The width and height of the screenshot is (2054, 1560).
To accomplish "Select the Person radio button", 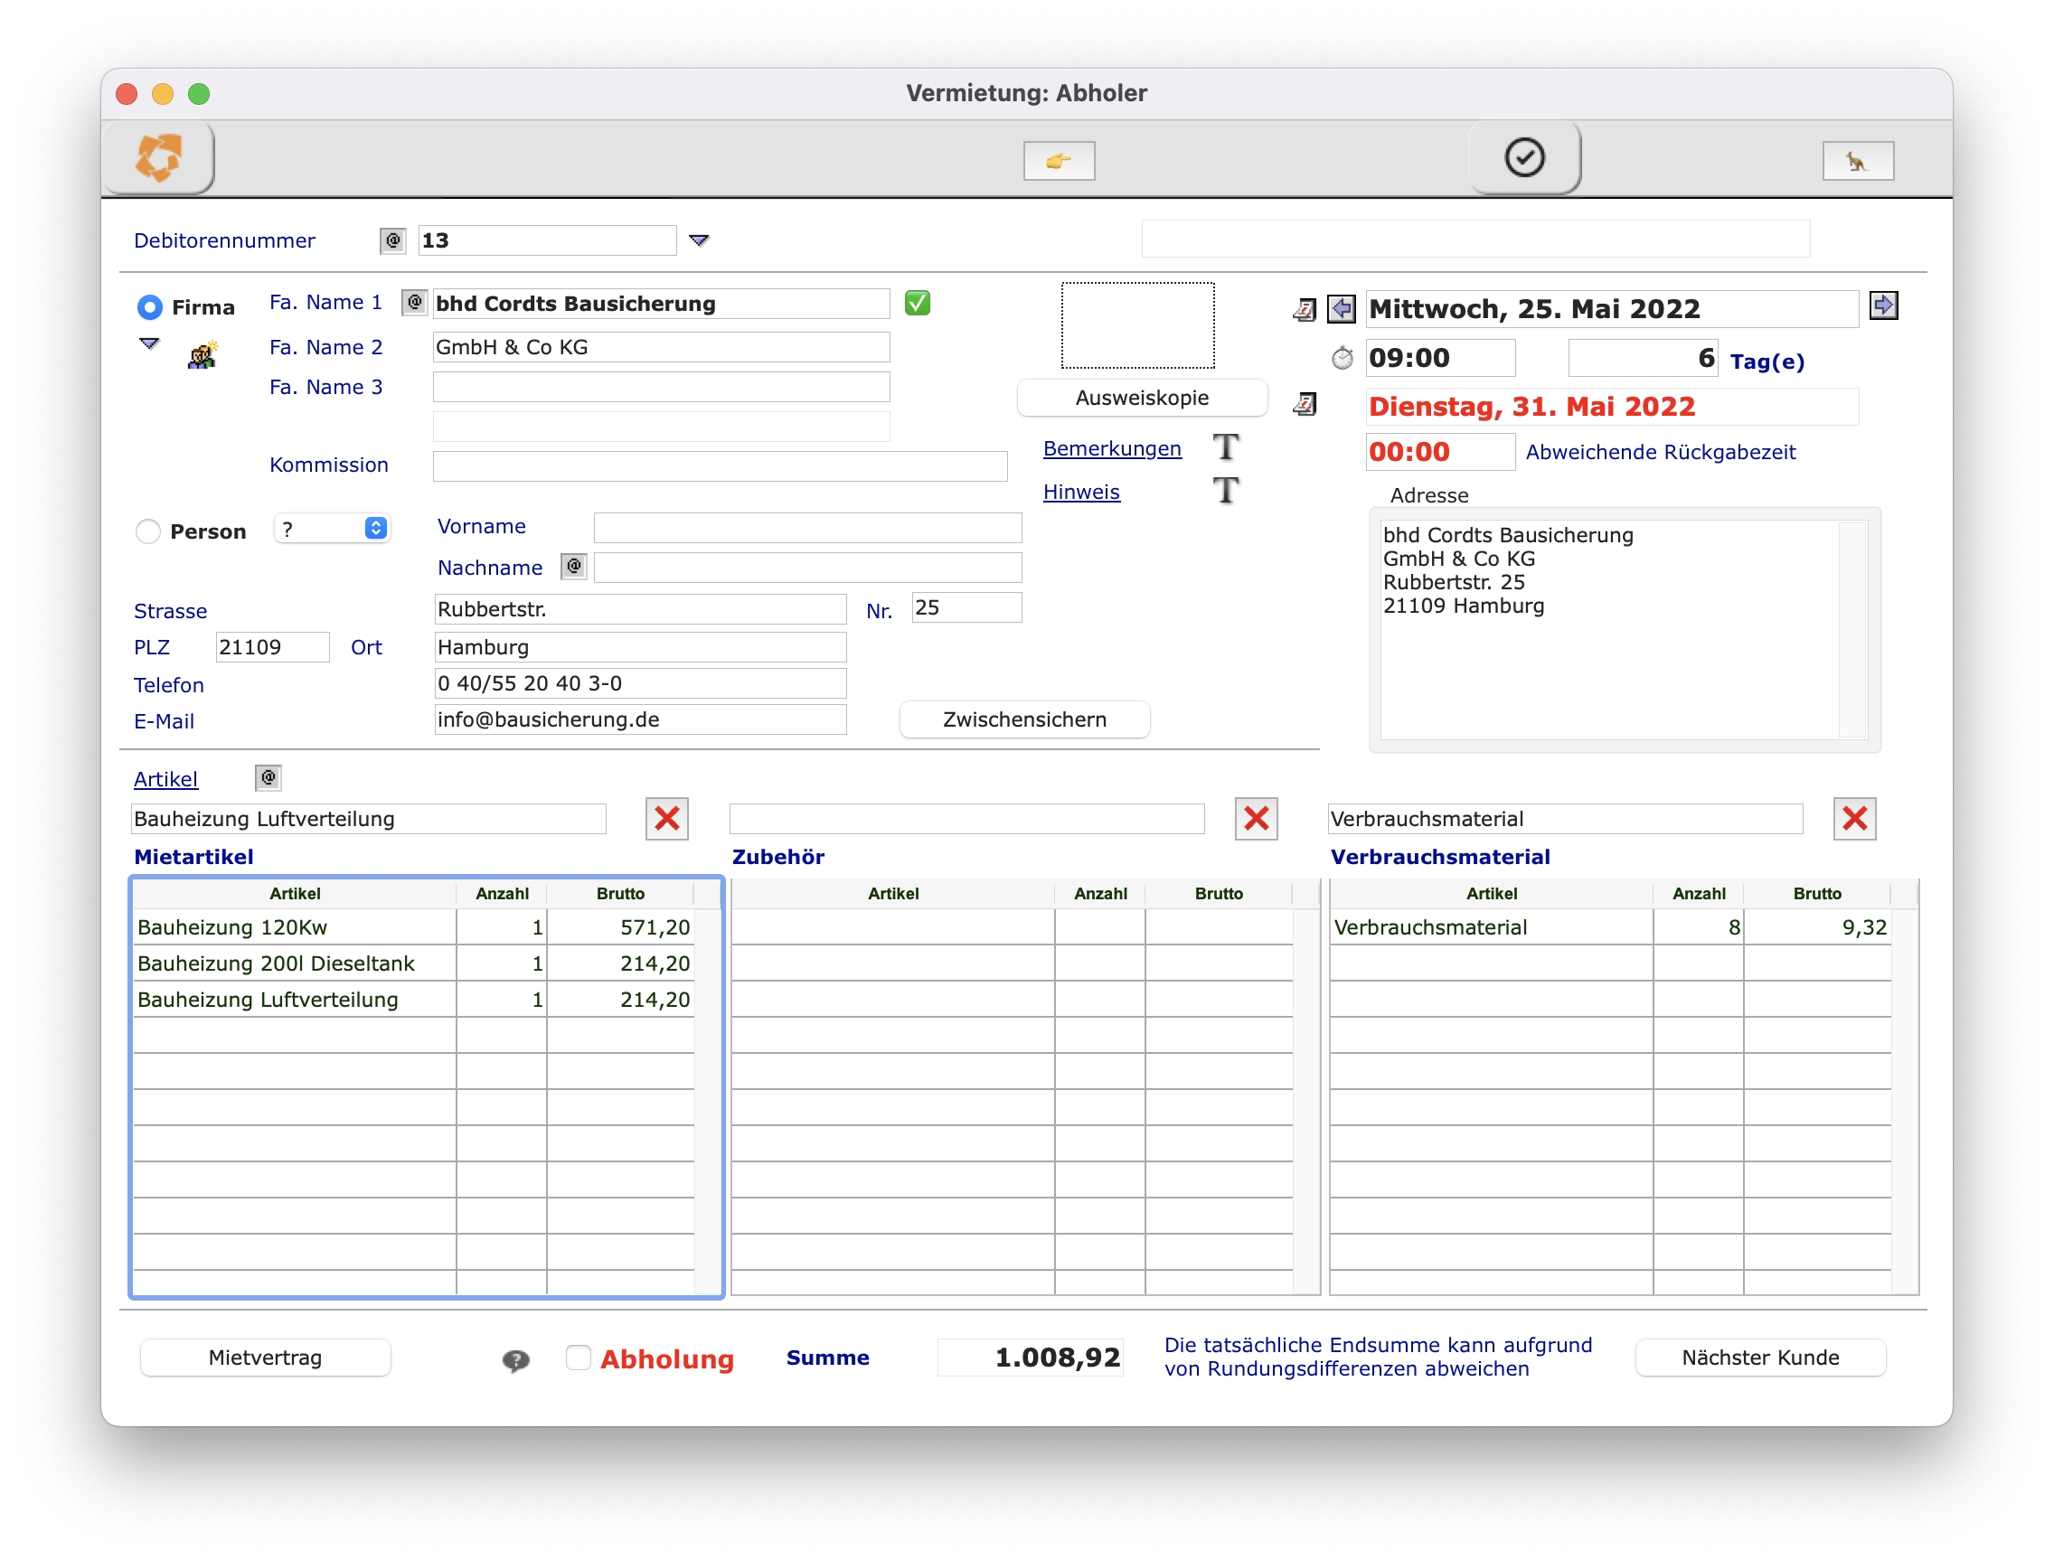I will [x=147, y=531].
